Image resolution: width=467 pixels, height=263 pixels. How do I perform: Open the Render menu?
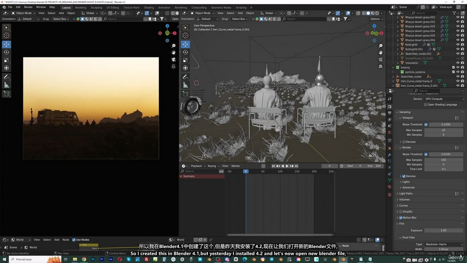pyautogui.click(x=28, y=7)
